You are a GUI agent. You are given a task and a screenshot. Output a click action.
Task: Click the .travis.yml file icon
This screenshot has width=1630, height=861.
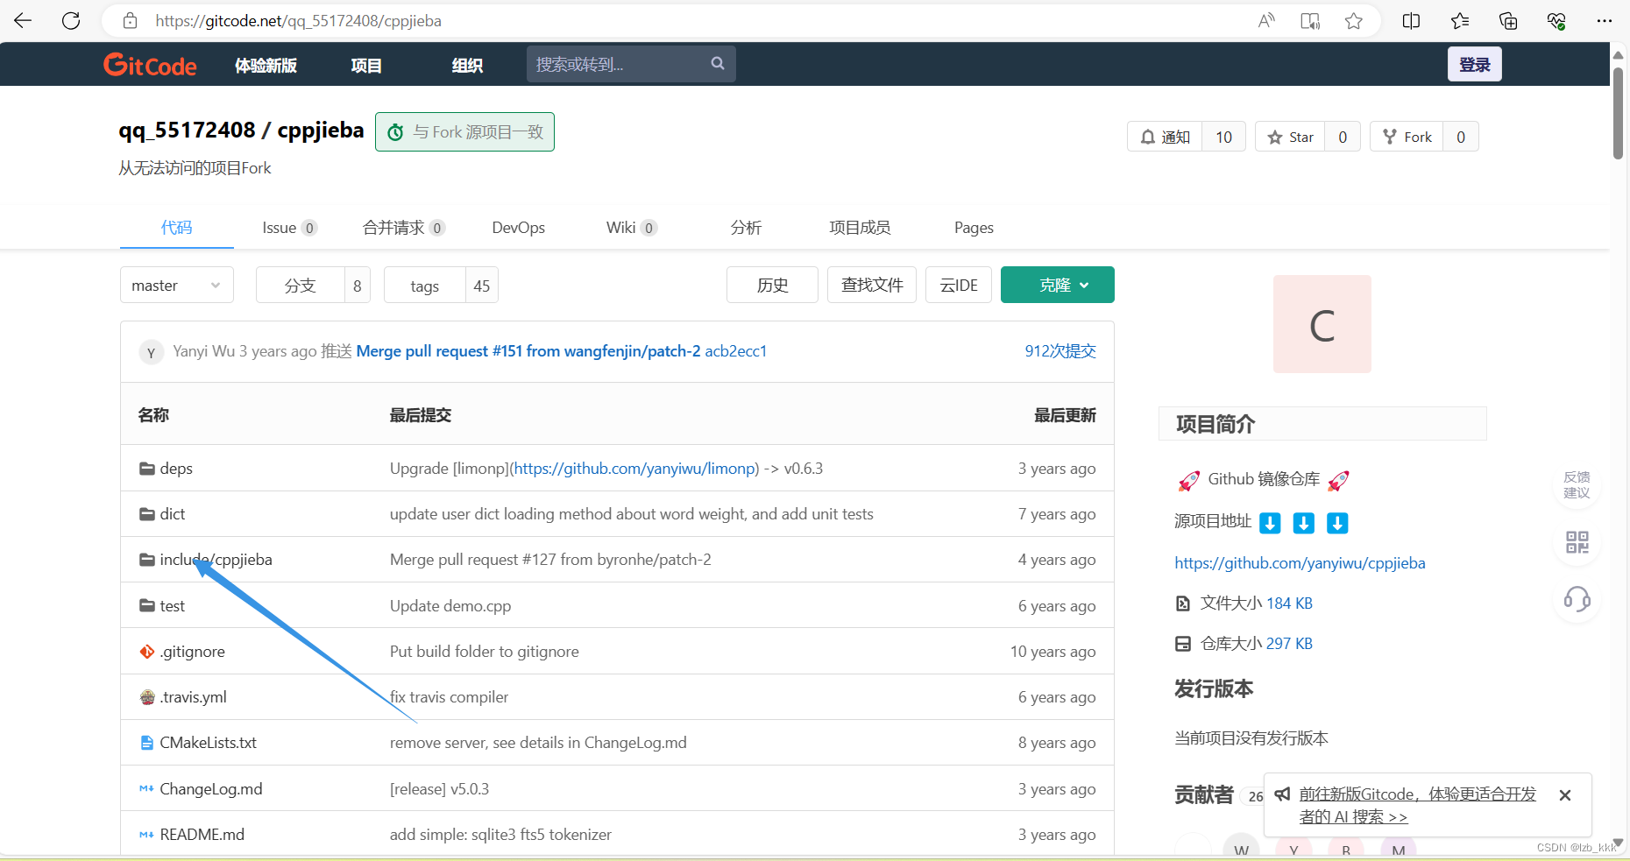coord(147,697)
